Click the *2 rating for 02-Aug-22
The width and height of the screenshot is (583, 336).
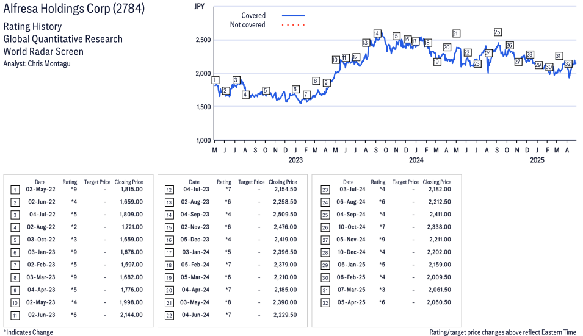74,227
